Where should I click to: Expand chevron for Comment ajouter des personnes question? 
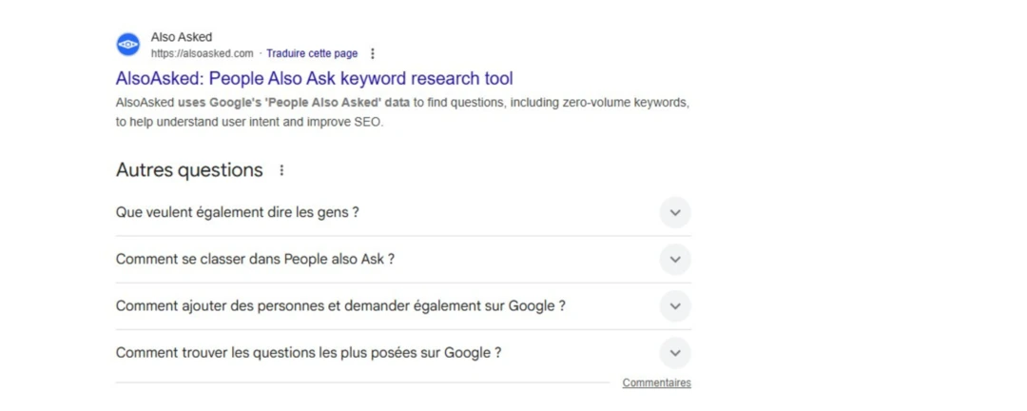[675, 306]
